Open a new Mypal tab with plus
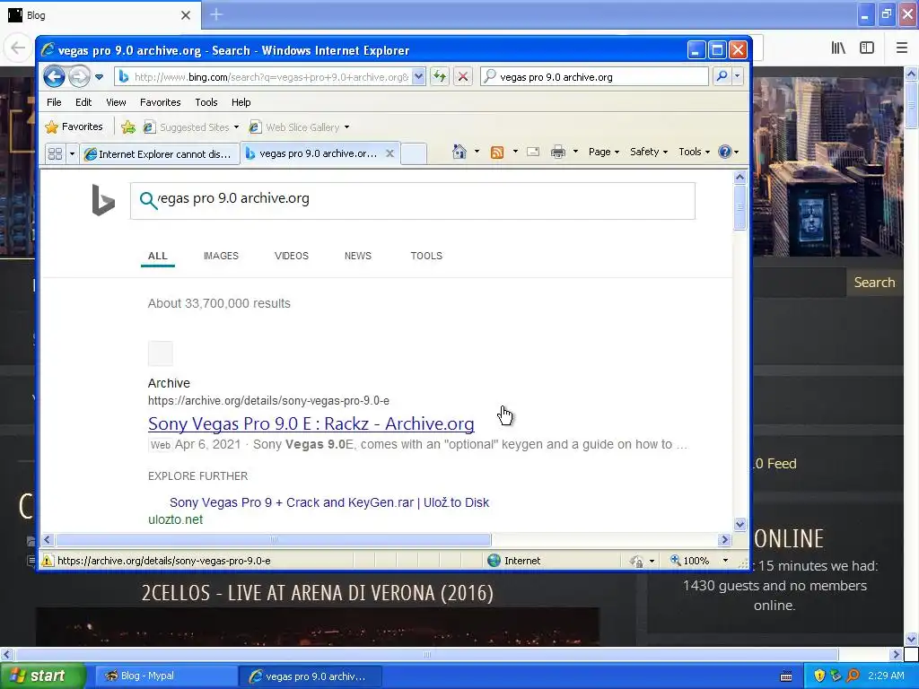 216,14
